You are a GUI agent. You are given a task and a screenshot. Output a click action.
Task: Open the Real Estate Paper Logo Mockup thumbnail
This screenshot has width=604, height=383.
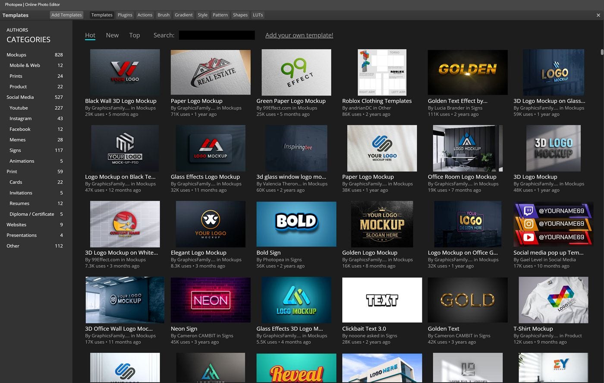[211, 72]
